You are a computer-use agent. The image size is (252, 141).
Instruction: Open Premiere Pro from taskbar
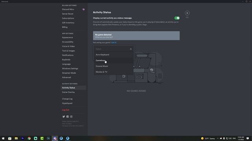click(x=23, y=138)
